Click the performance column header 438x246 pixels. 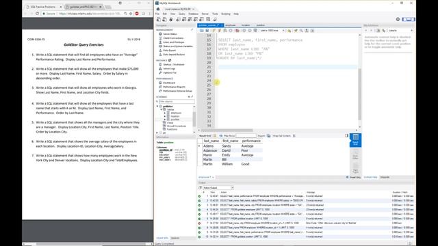coord(251,141)
